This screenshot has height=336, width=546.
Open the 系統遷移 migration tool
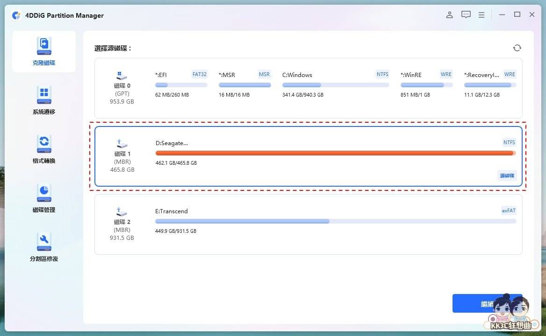[x=43, y=100]
